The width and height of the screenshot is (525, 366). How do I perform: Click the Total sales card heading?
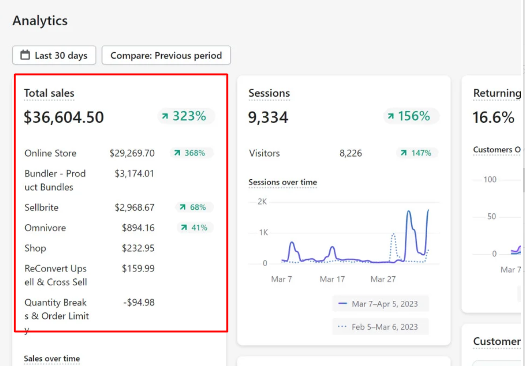pos(49,93)
